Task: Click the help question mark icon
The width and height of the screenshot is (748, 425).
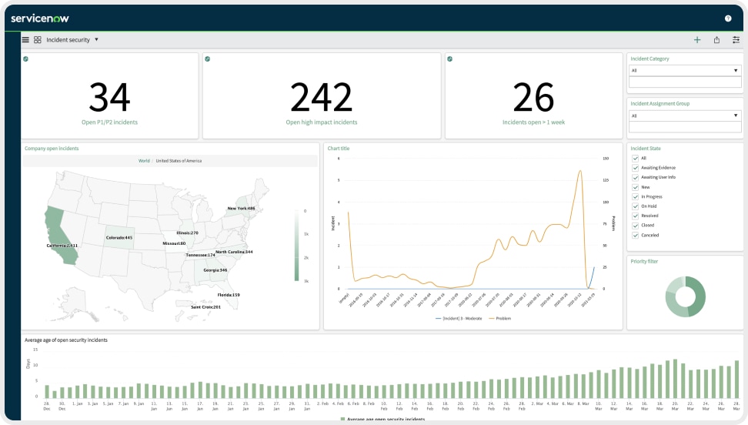Action: pos(728,18)
